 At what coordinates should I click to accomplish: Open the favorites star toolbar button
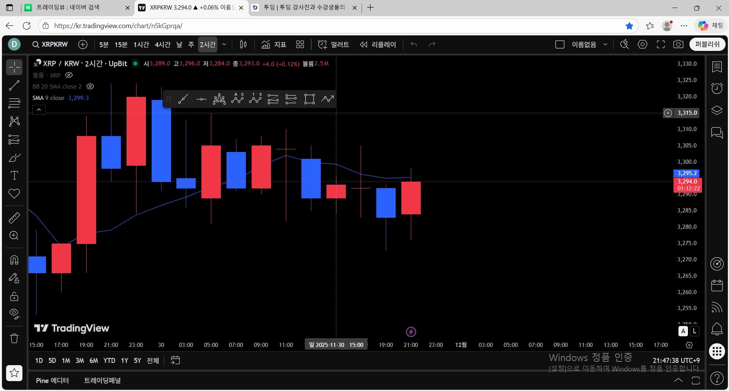[x=14, y=373]
